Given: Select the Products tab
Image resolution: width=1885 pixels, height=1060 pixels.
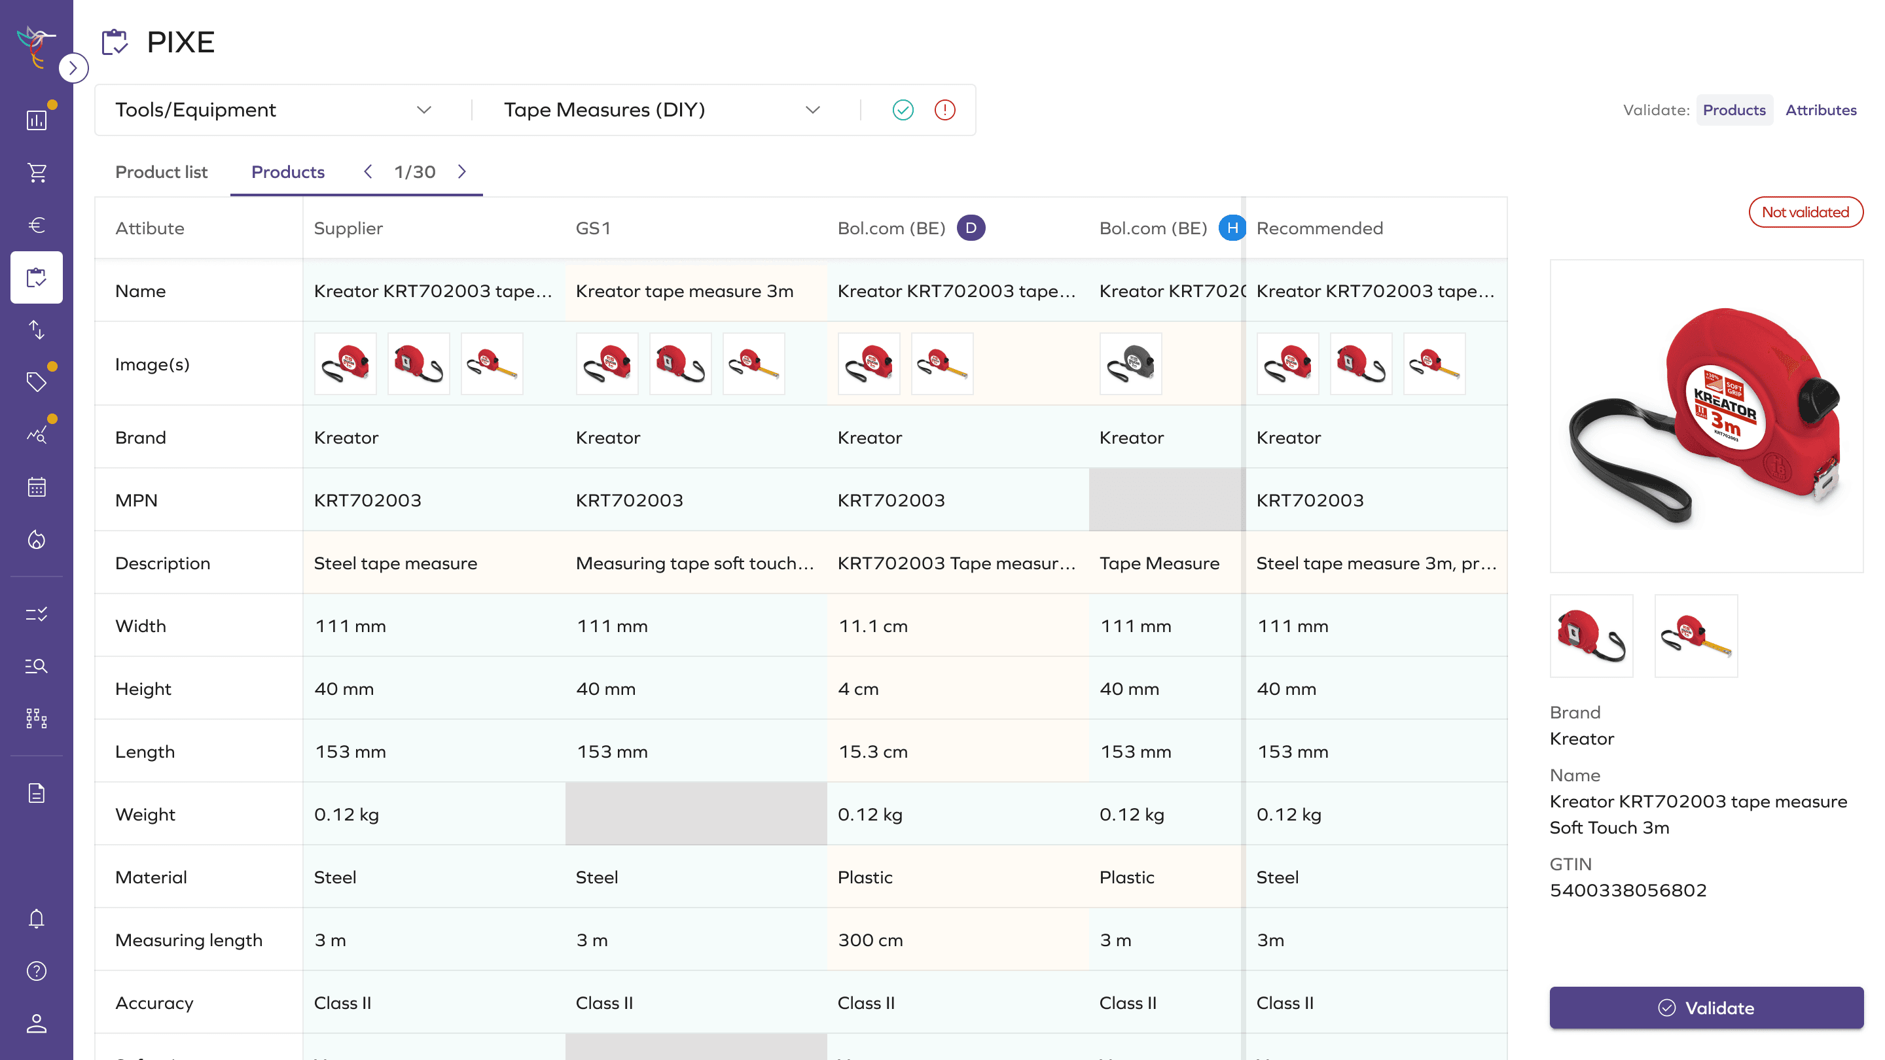Looking at the screenshot, I should pyautogui.click(x=287, y=172).
